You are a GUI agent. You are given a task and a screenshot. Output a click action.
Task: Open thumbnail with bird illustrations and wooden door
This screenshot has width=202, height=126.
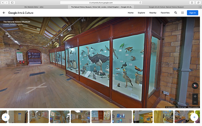pos(101,117)
